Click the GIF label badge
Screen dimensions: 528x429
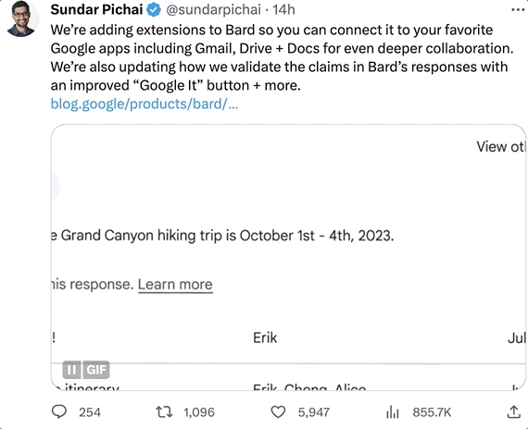point(96,370)
